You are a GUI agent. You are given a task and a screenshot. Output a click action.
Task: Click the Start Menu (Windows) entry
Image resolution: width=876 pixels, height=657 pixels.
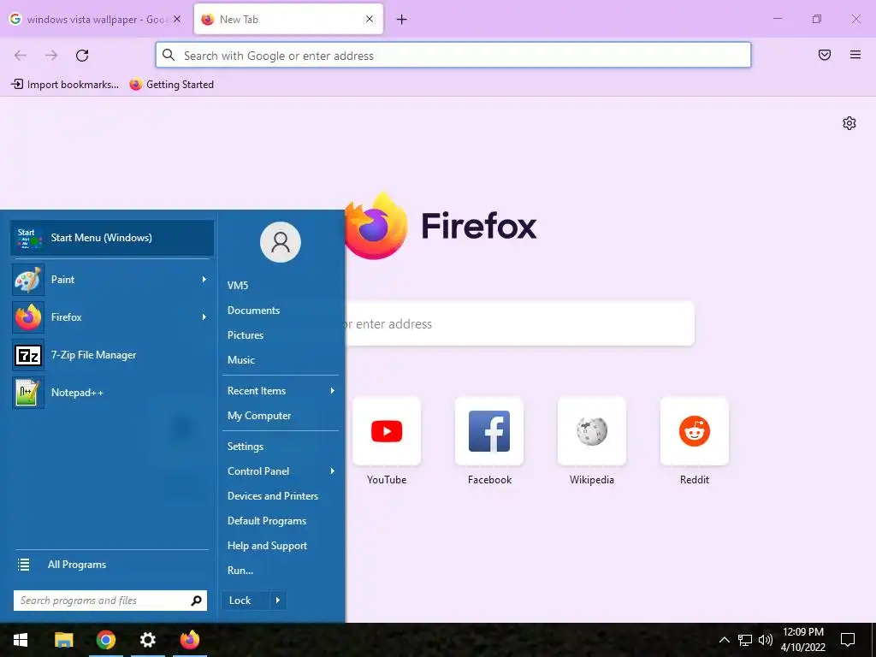click(112, 238)
